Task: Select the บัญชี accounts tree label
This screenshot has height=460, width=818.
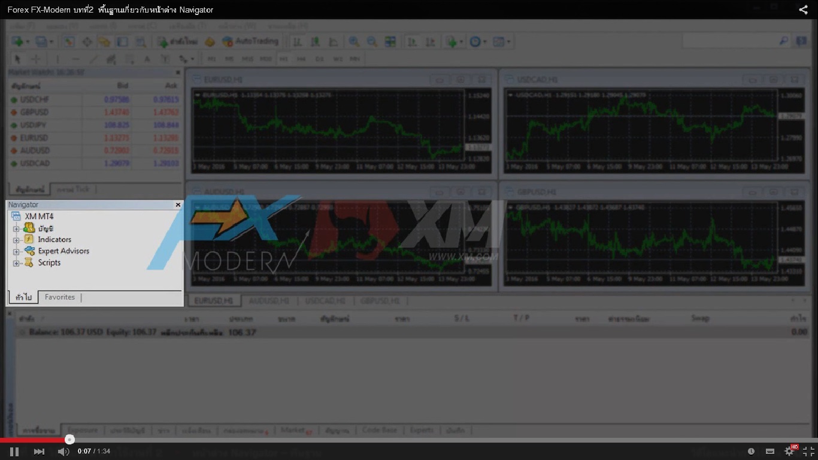Action: (x=46, y=228)
